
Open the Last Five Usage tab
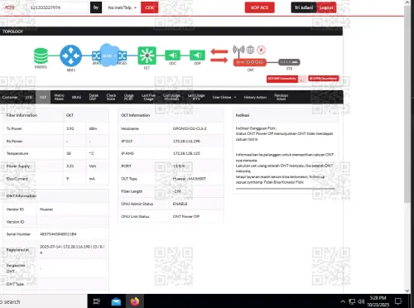pos(148,97)
